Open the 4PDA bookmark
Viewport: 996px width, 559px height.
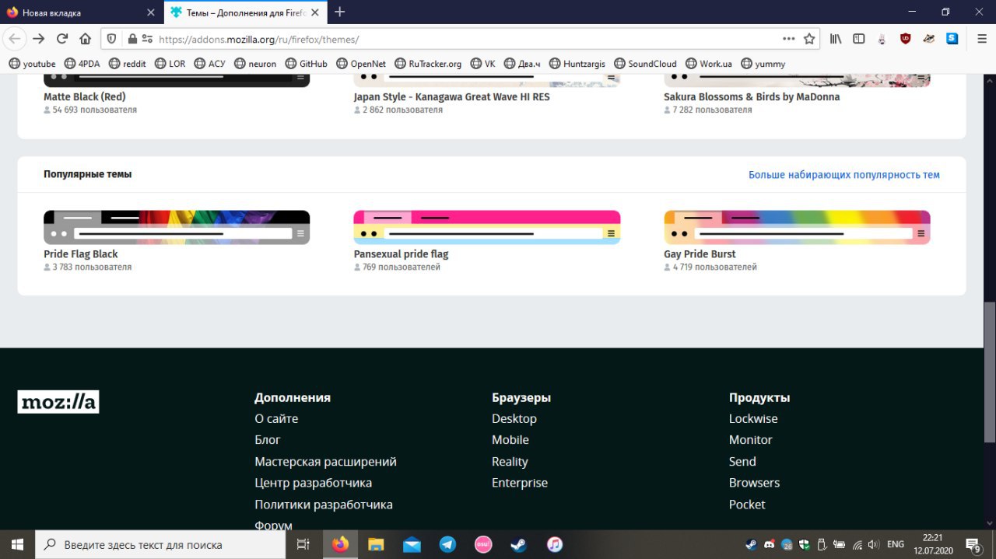(x=83, y=64)
